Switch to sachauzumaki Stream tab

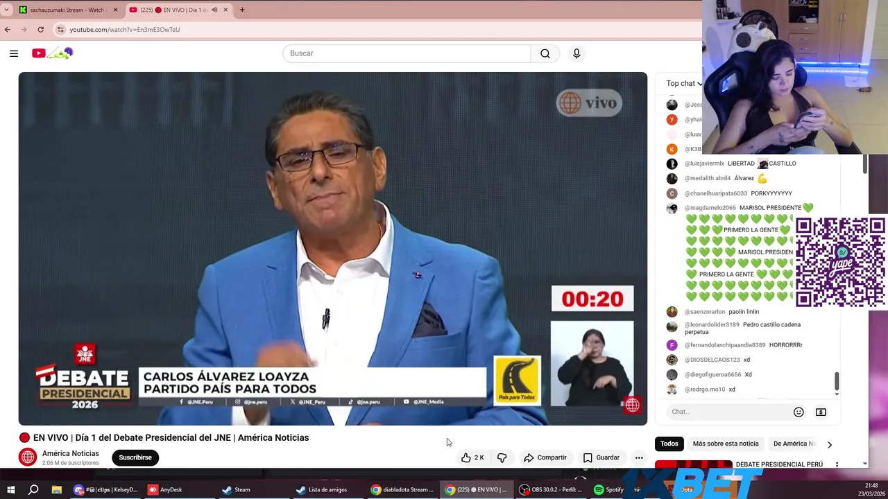[x=68, y=10]
